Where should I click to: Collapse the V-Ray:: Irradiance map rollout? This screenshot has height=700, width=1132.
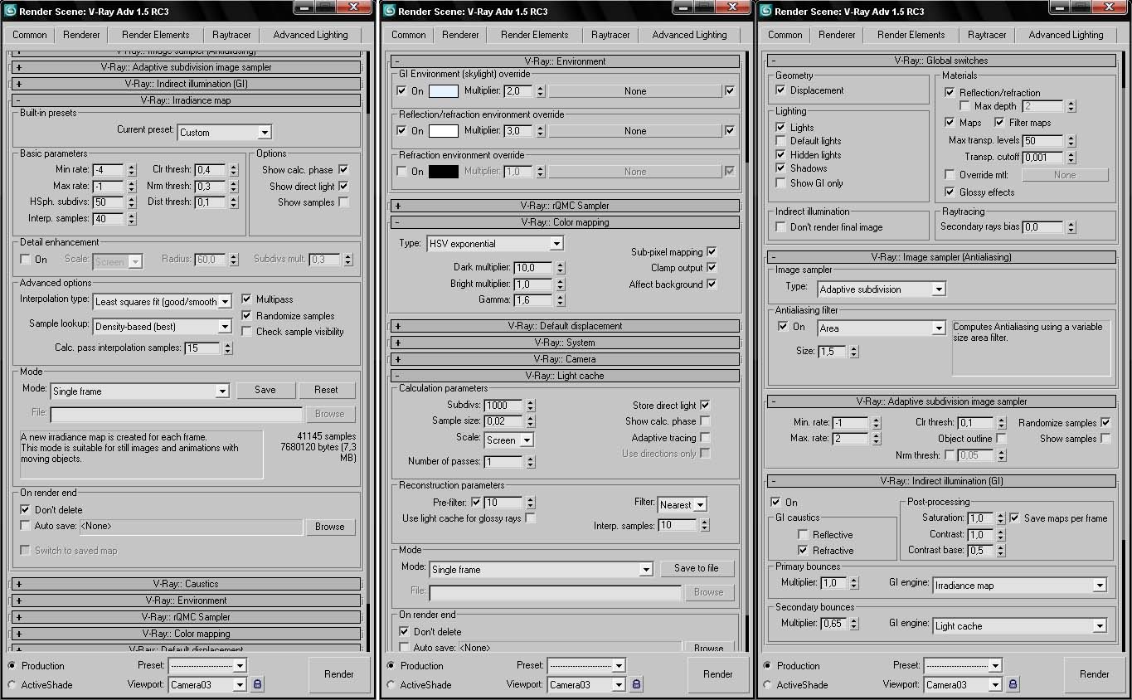pos(186,100)
